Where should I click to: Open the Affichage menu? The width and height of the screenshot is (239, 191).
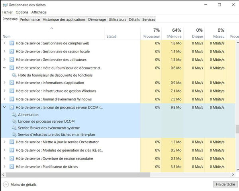point(39,12)
